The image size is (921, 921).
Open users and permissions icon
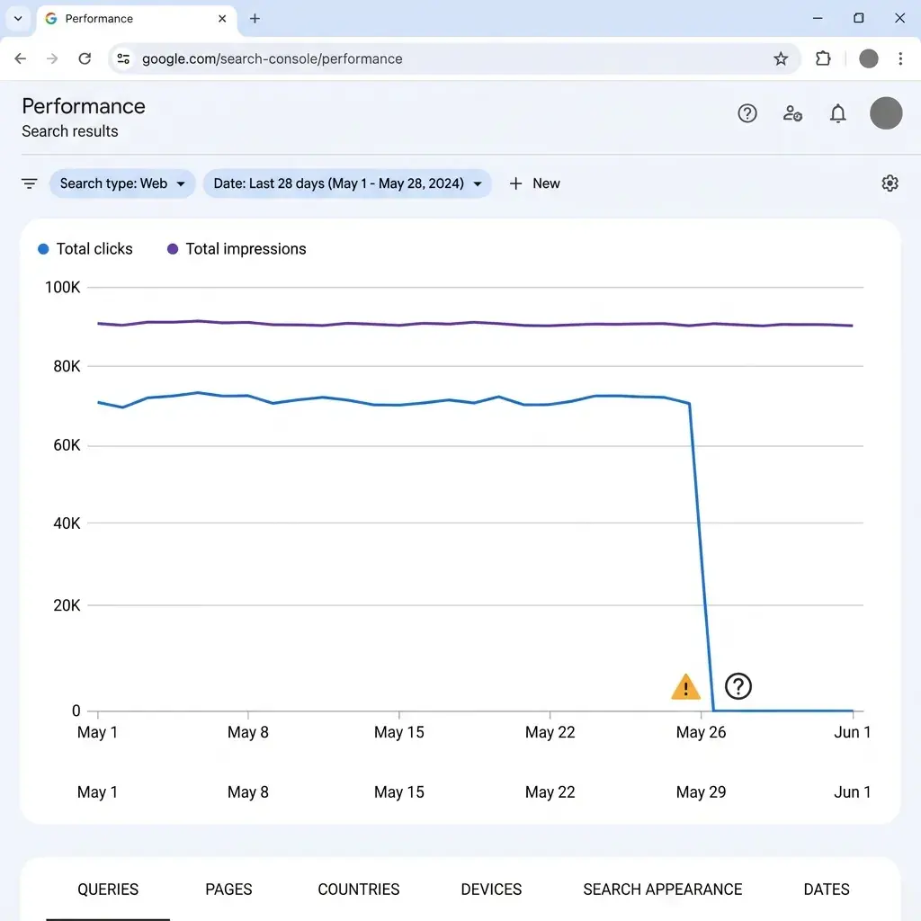coord(792,113)
